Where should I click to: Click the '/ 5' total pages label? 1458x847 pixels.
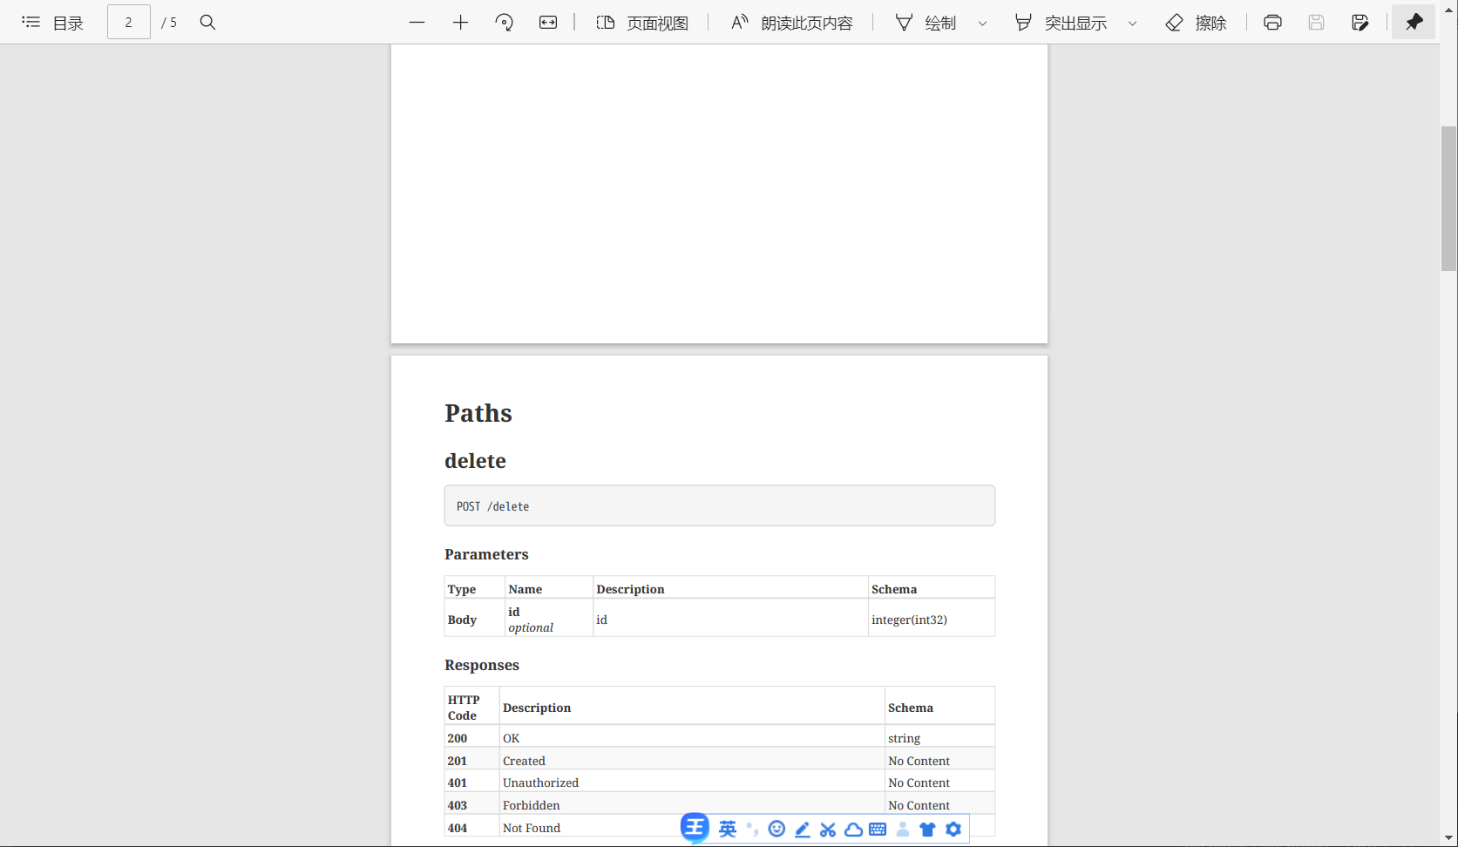click(x=169, y=23)
